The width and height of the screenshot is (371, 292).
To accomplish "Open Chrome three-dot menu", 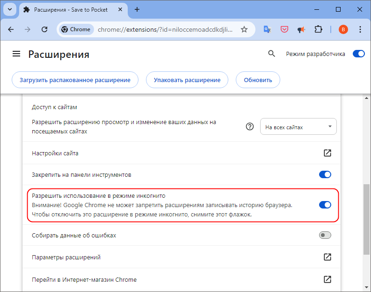I will point(360,29).
